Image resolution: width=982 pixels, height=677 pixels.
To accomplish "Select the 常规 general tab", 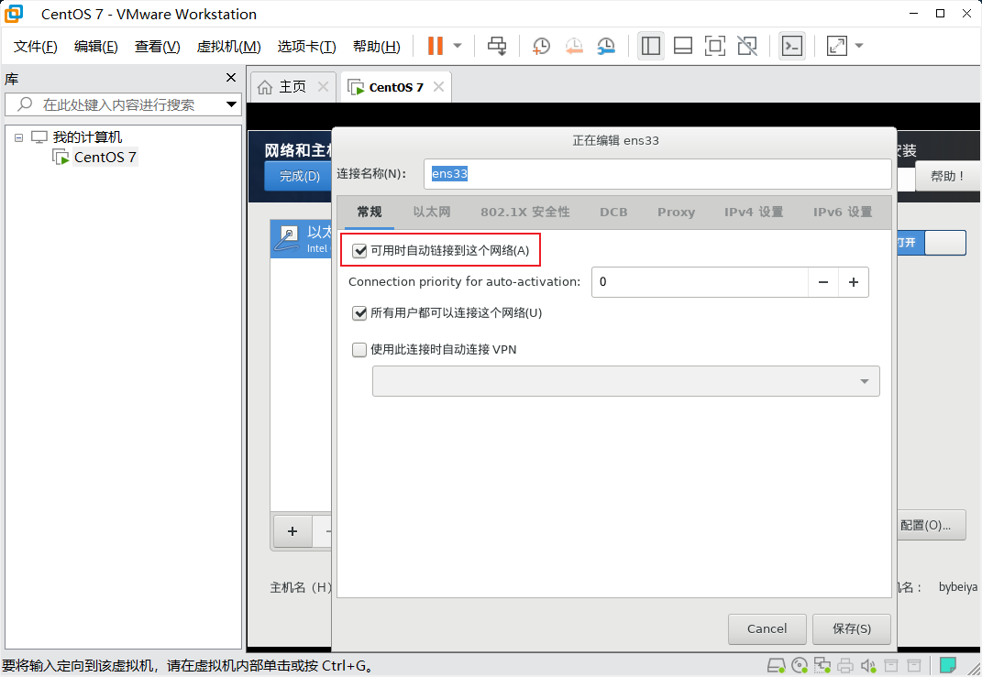I will click(370, 213).
